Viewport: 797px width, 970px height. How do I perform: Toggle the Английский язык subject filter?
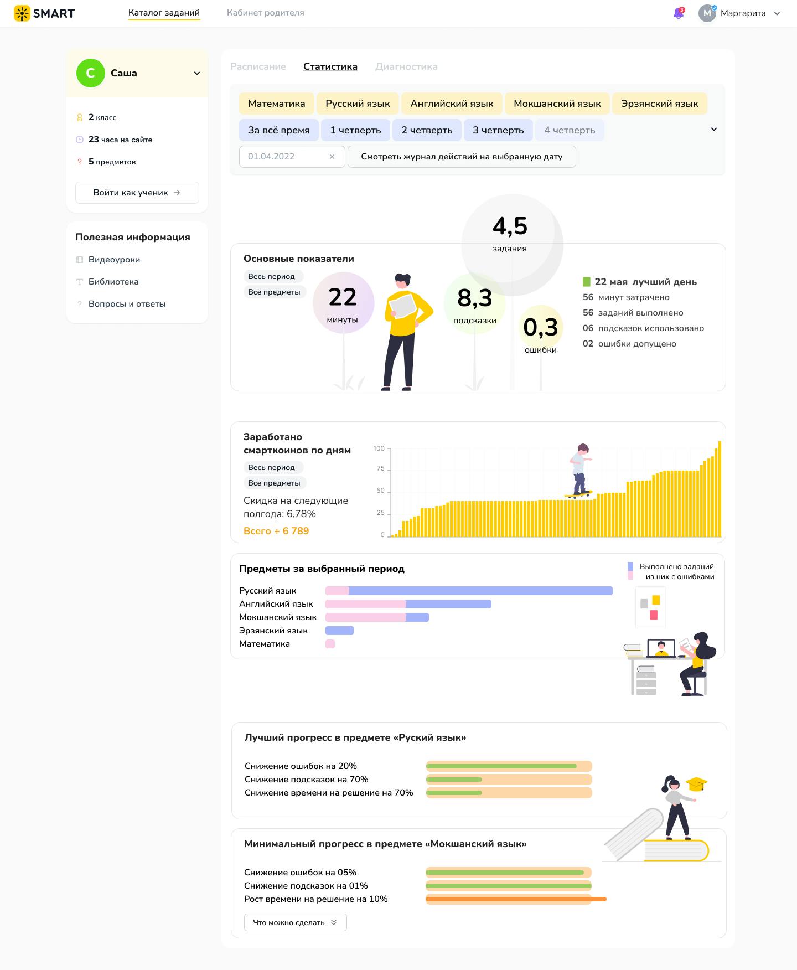click(x=452, y=104)
